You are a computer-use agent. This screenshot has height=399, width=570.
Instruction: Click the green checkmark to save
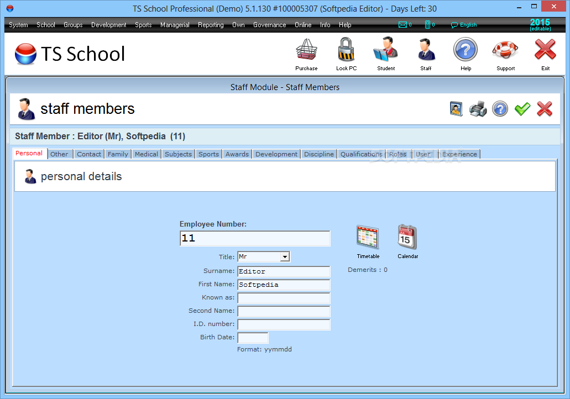[x=522, y=109]
